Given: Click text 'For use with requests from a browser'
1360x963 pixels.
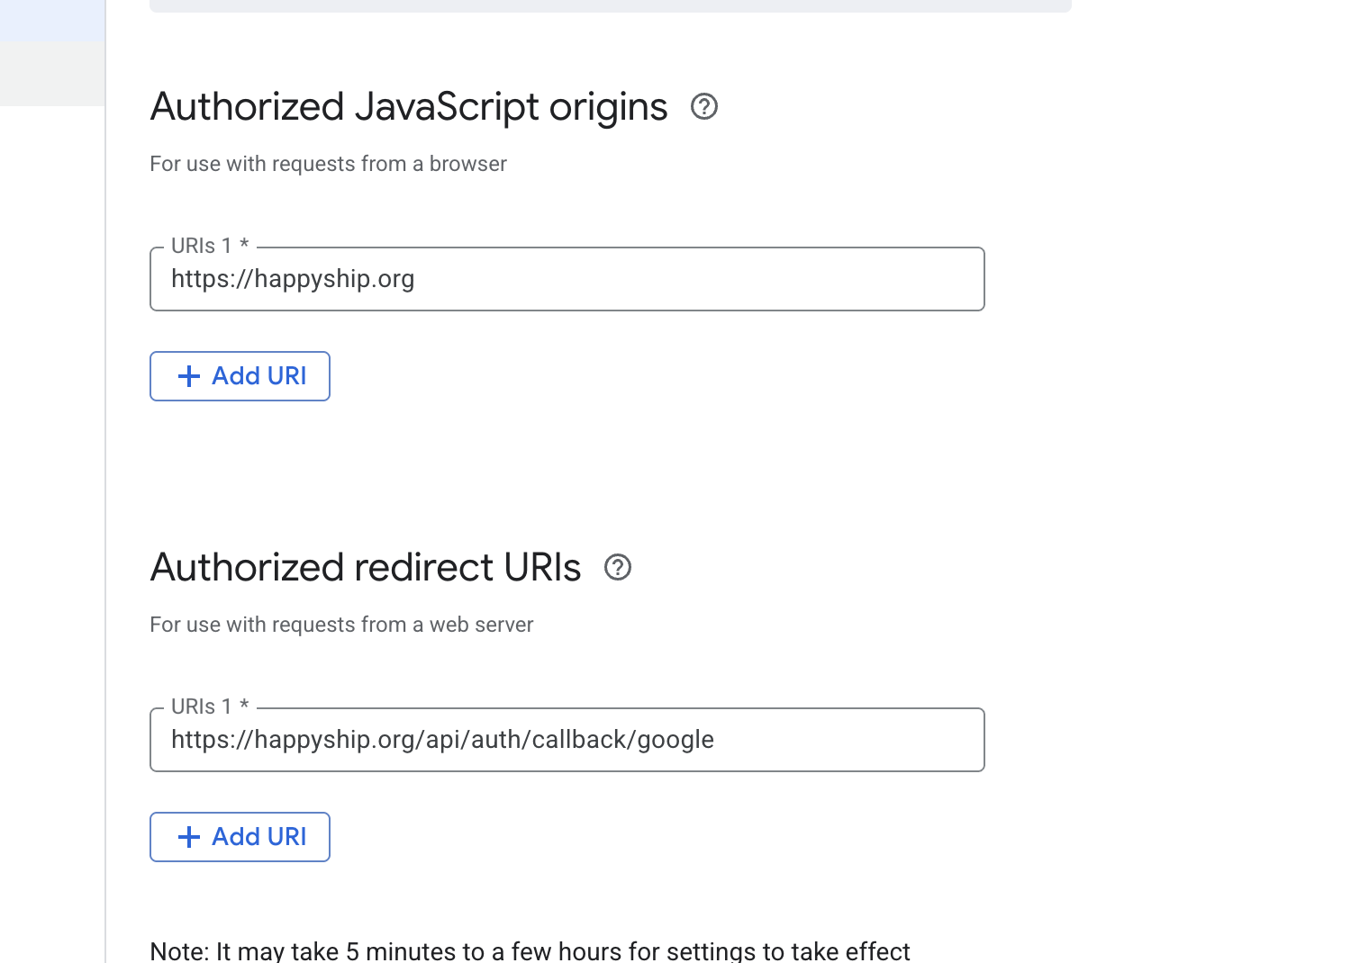Looking at the screenshot, I should pyautogui.click(x=329, y=164).
